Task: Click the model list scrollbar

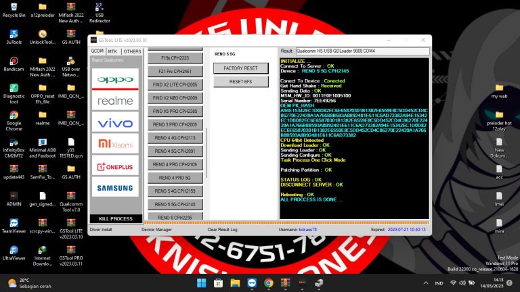Action: click(207, 153)
